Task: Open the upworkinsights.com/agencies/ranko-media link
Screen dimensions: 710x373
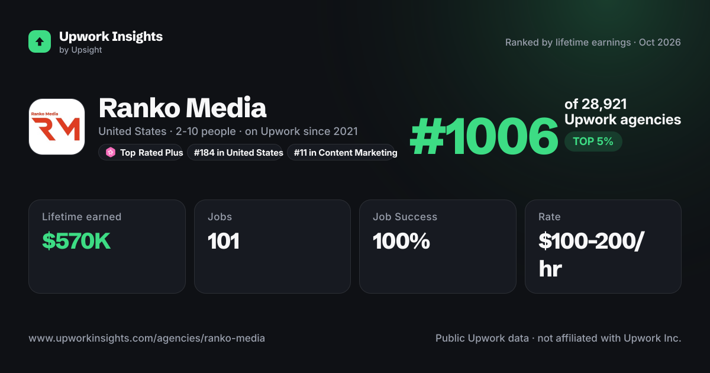Action: click(x=147, y=339)
